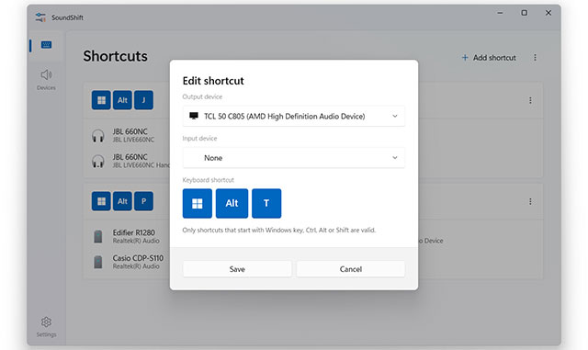Click speaker icon beside Edifier R1280
This screenshot has height=350, width=588.
click(x=98, y=236)
